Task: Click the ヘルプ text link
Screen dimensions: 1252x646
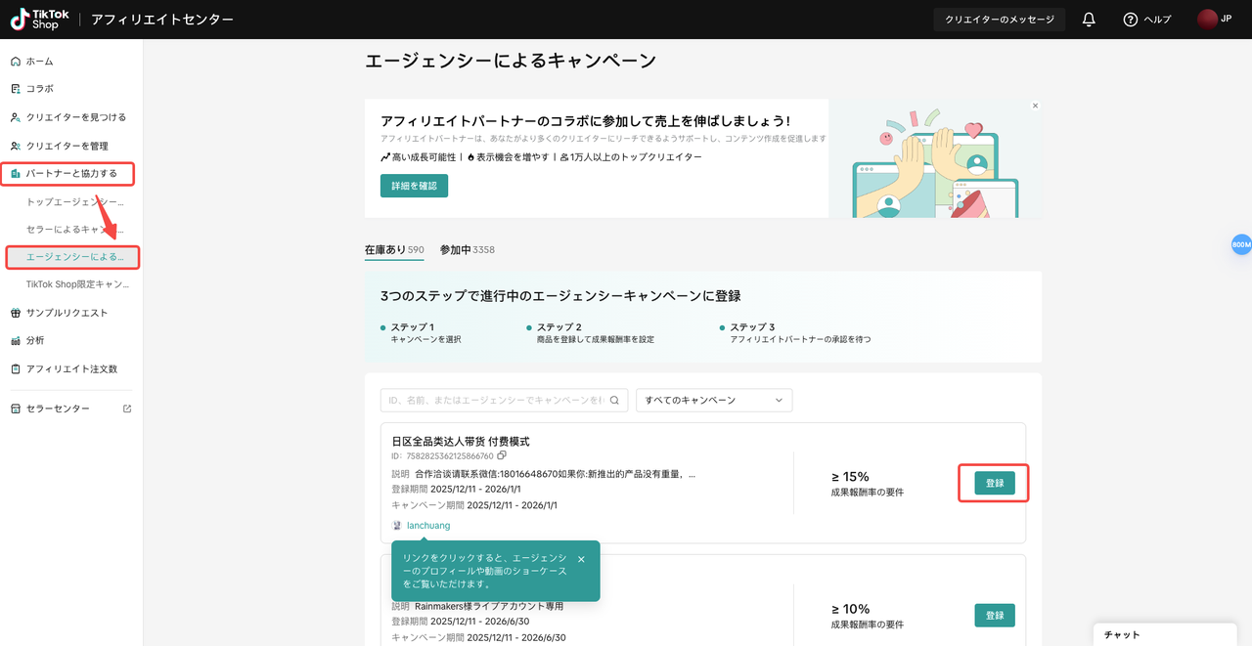Action: [1157, 20]
